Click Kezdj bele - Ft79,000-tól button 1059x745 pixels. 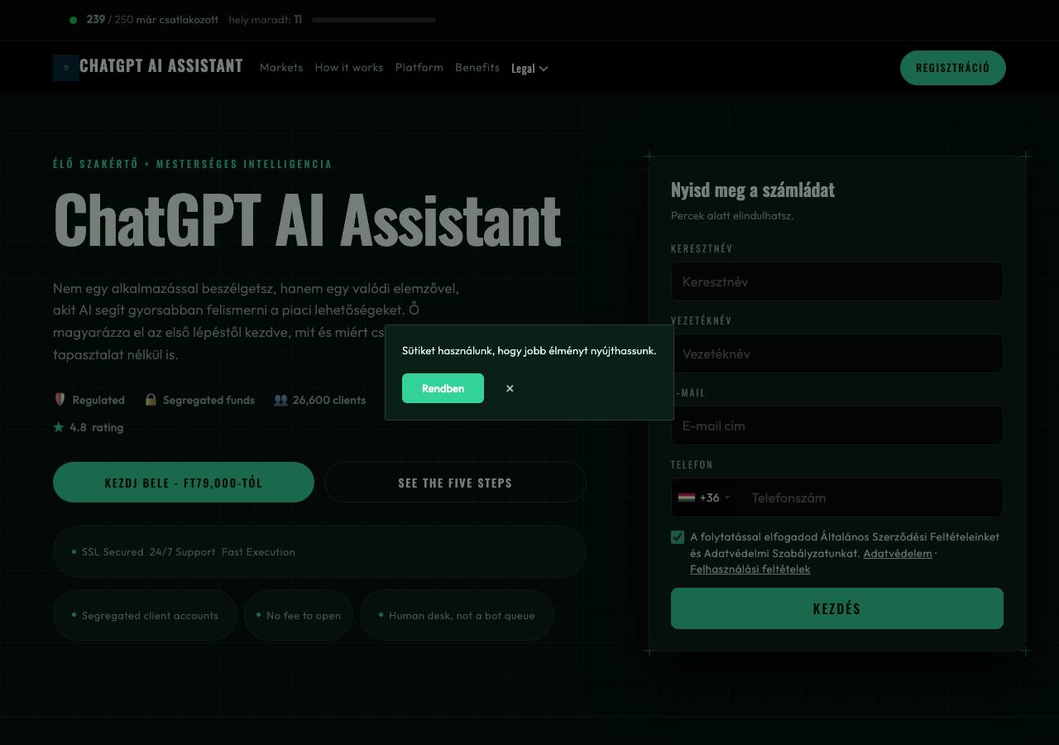[x=184, y=483]
